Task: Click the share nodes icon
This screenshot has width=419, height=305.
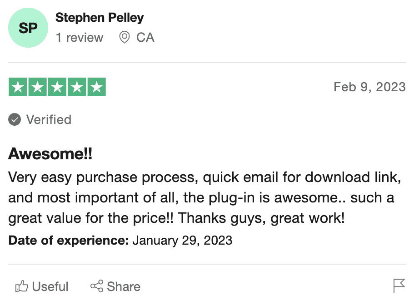Action: pos(97,286)
